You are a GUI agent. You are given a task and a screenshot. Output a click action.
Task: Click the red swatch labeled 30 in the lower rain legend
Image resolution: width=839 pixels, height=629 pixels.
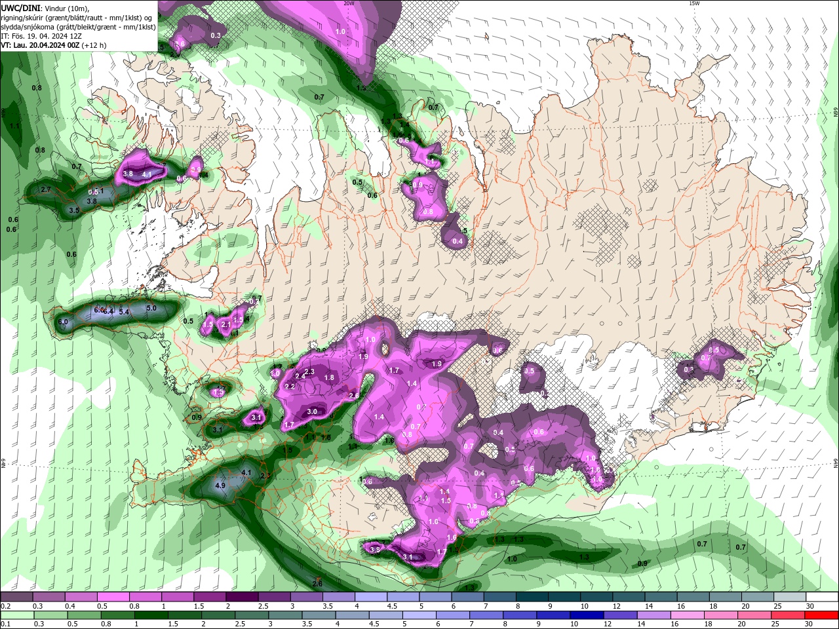pyautogui.click(x=822, y=615)
